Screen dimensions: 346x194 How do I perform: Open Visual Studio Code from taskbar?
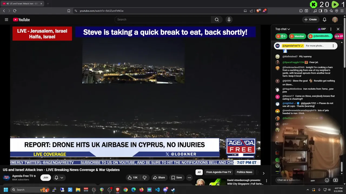coord(157,190)
